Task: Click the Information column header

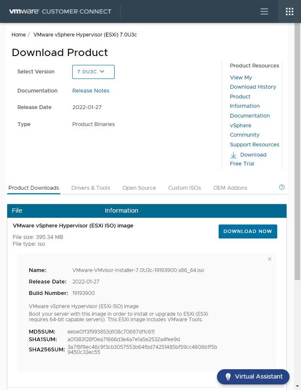Action: click(121, 210)
